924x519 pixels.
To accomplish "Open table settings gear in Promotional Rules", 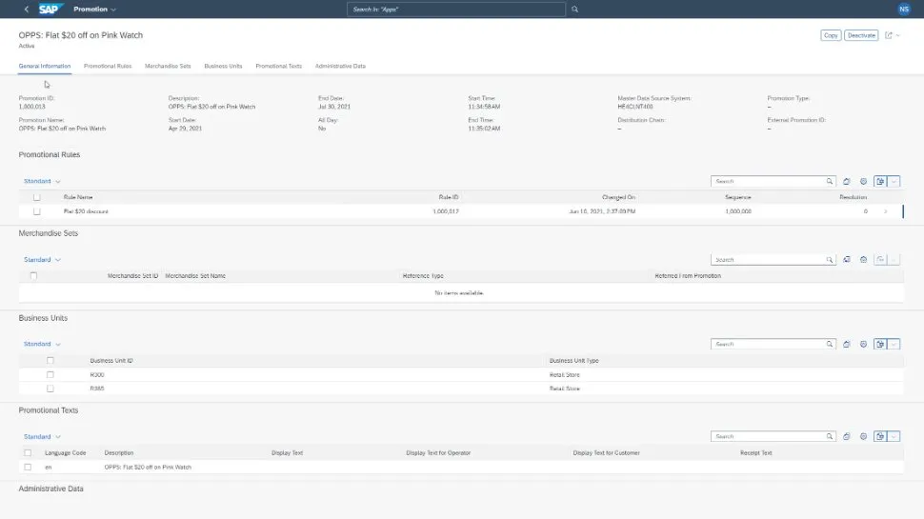I will point(863,181).
